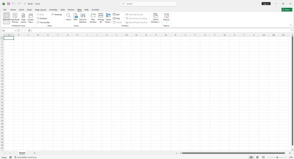The image size is (294, 159).
Task: Click the Macros icon
Action: (x=167, y=15)
